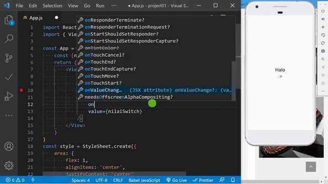328x184 pixels.
Task: Open the Manage gear menu
Action: [9, 166]
